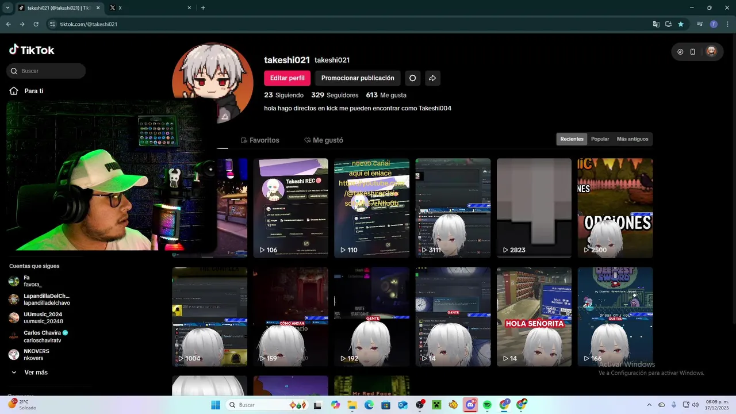Viewport: 736px width, 414px height.
Task: Switch to the X browser tab
Action: pyautogui.click(x=149, y=7)
